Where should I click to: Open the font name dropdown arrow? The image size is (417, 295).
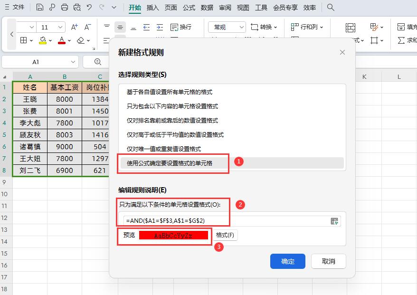pyautogui.click(x=32, y=27)
